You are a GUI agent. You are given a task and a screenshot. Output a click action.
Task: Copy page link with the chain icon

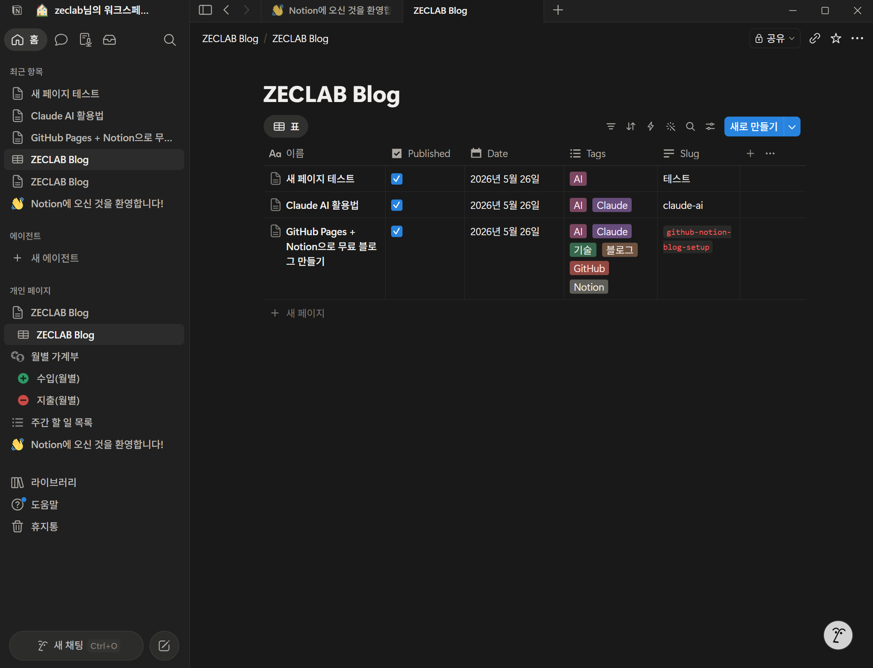click(814, 38)
